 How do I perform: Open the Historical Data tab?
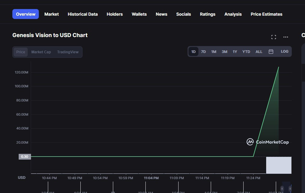pyautogui.click(x=82, y=14)
